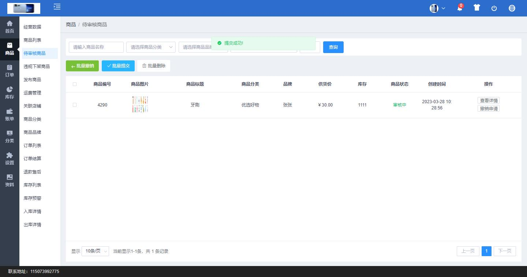Focus the product name search field
Image resolution: width=527 pixels, height=277 pixels.
click(x=96, y=47)
